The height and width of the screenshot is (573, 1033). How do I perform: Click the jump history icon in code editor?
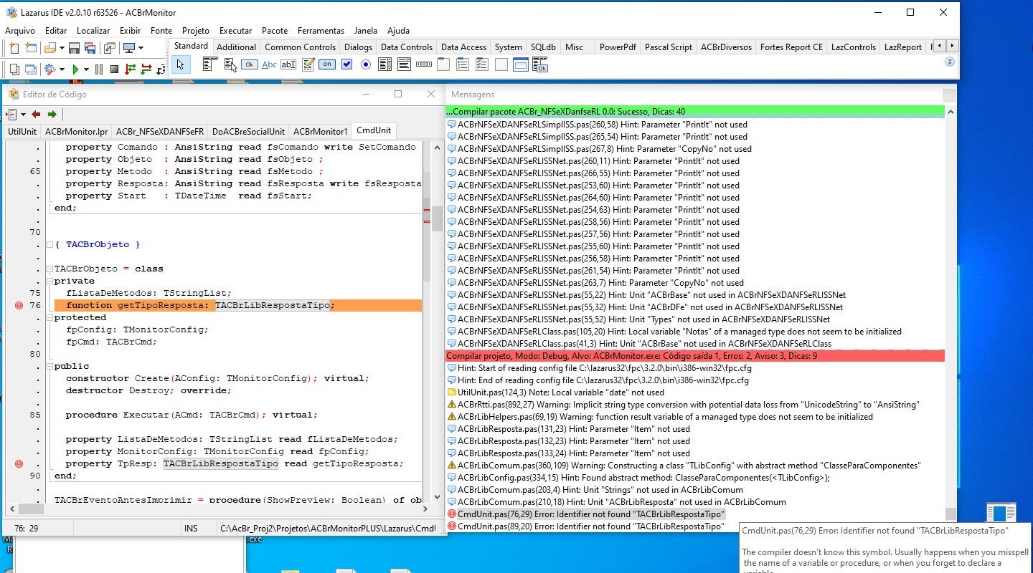tap(13, 114)
